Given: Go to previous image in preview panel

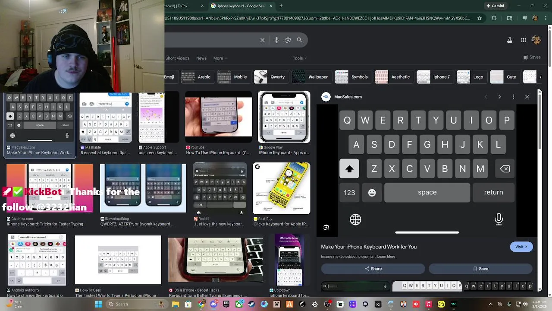Looking at the screenshot, I should tap(486, 97).
